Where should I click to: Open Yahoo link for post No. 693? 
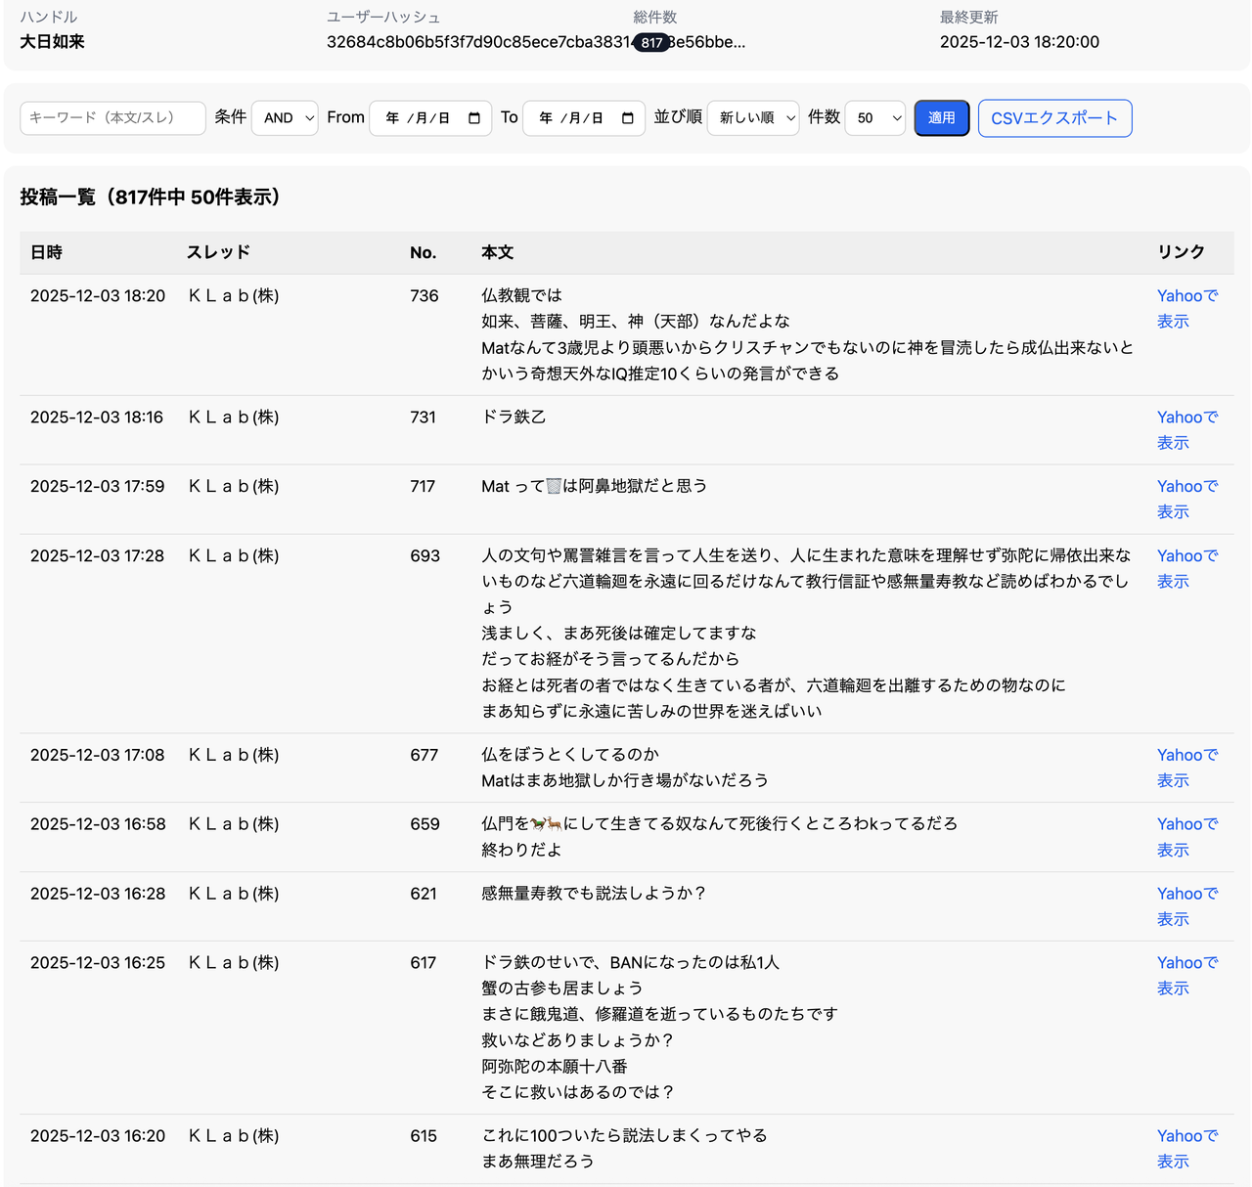[1186, 568]
